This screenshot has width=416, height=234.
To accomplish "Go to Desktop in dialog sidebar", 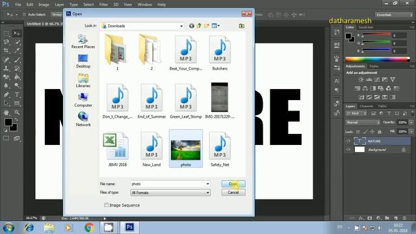I will (x=83, y=61).
